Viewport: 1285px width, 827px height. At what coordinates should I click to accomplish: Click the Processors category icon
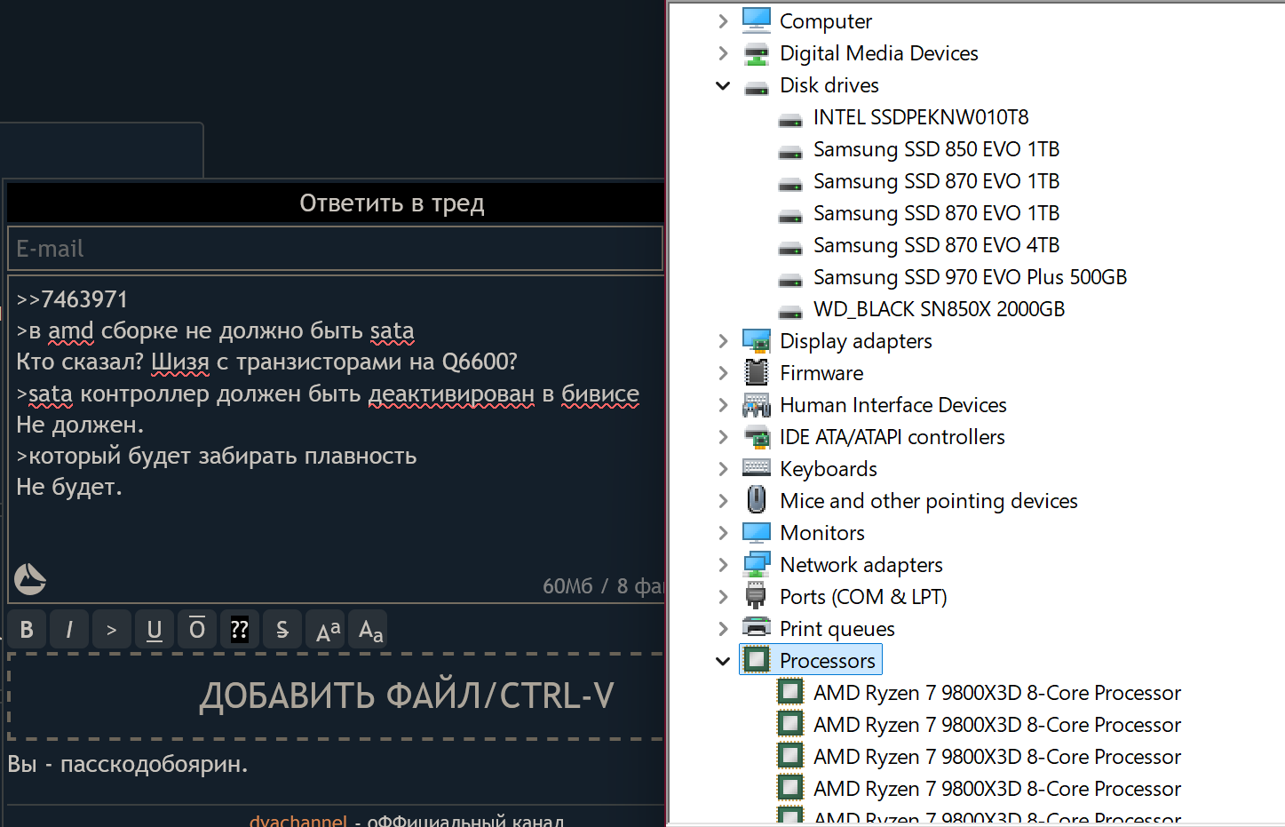757,660
